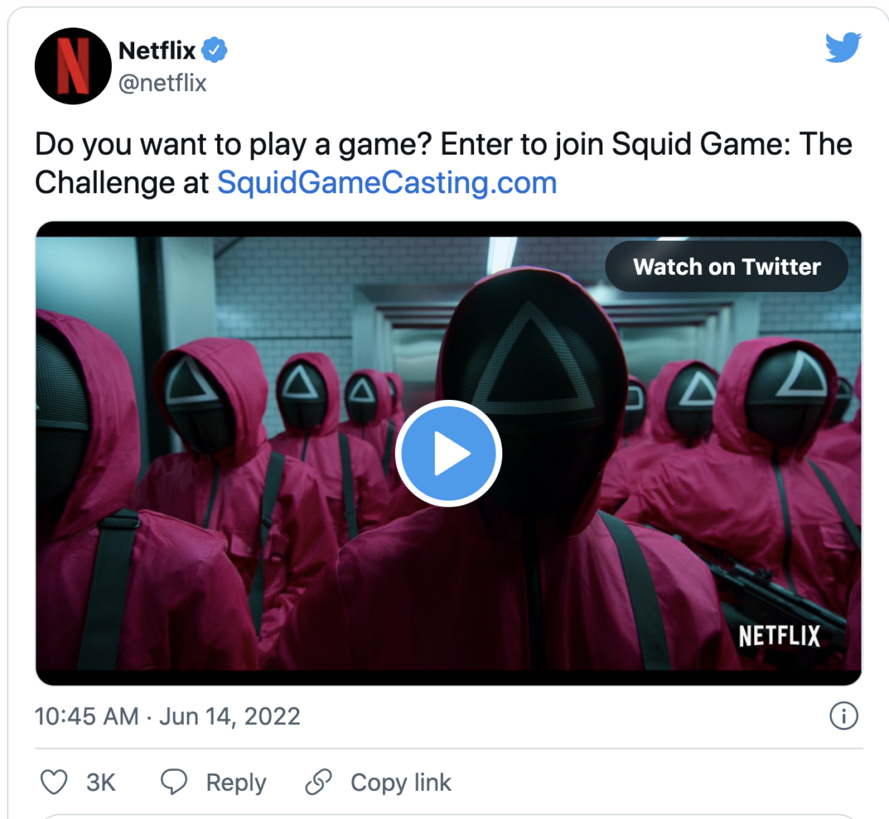The width and height of the screenshot is (889, 819).
Task: Click the Copy link label
Action: (401, 783)
